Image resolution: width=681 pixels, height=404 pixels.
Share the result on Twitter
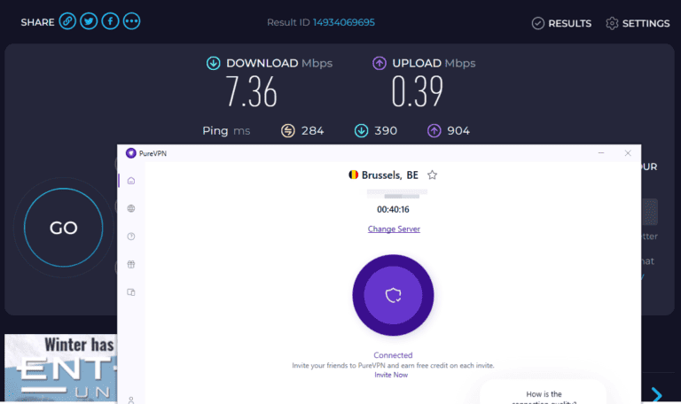click(89, 21)
